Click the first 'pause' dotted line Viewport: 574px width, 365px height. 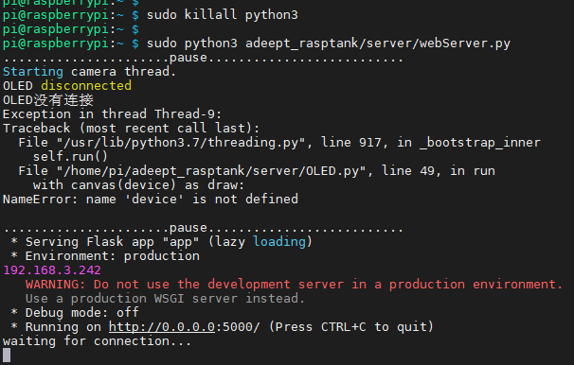tap(203, 58)
